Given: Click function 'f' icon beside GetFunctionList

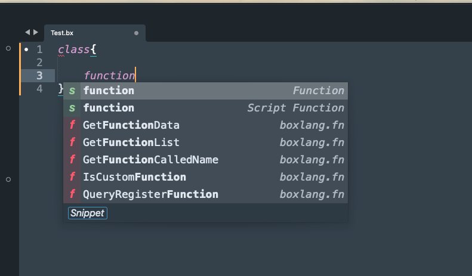Looking at the screenshot, I should [x=72, y=142].
